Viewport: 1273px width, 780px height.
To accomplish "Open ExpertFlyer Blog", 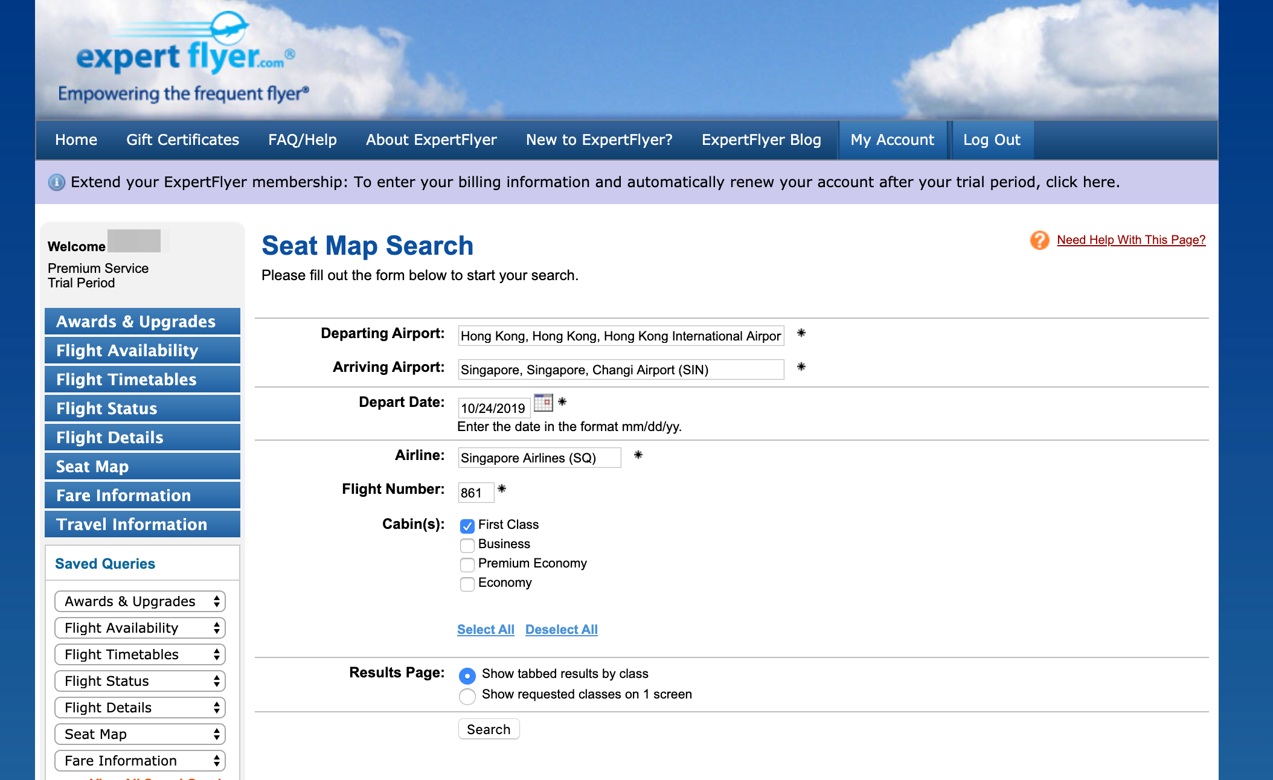I will pos(762,140).
